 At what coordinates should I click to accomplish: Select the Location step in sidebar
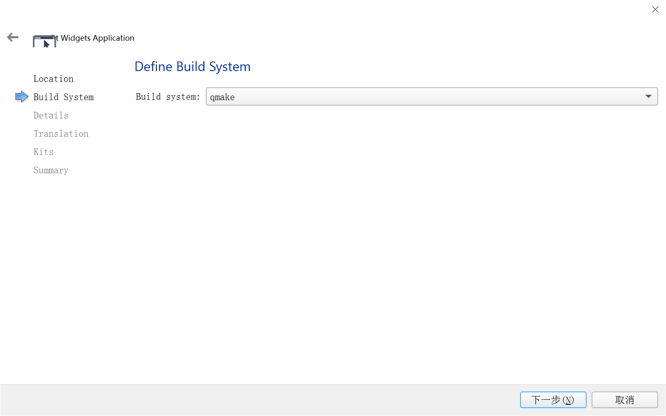click(x=54, y=79)
